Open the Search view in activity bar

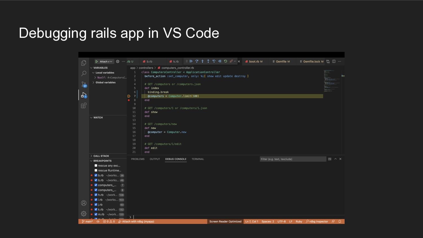(84, 73)
